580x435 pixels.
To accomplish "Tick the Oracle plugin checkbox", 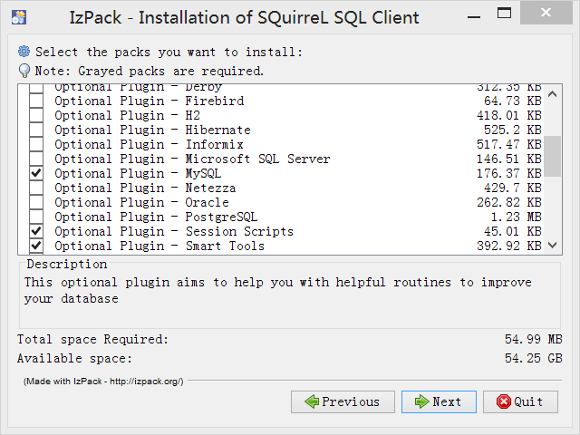I will tap(36, 202).
